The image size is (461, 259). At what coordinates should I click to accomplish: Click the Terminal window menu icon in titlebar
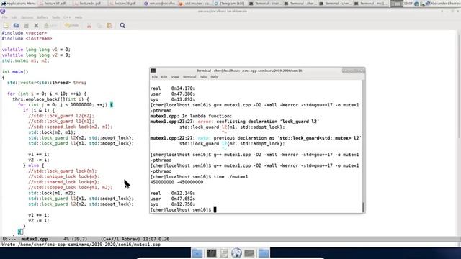(153, 71)
